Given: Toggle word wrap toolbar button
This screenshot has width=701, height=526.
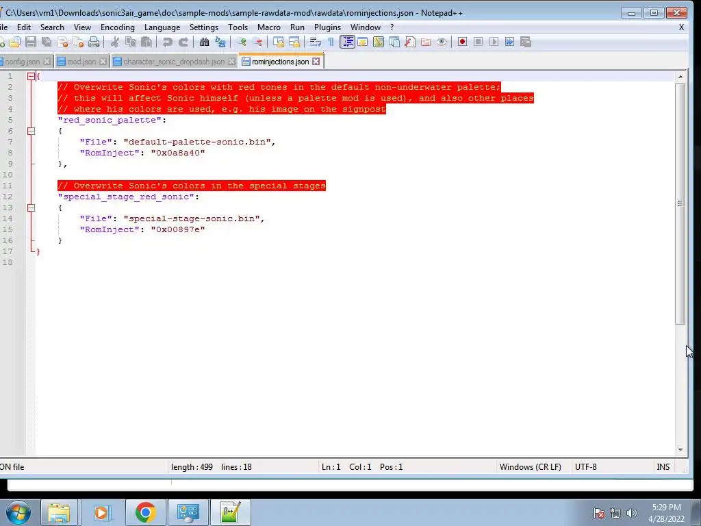Looking at the screenshot, I should (x=315, y=42).
